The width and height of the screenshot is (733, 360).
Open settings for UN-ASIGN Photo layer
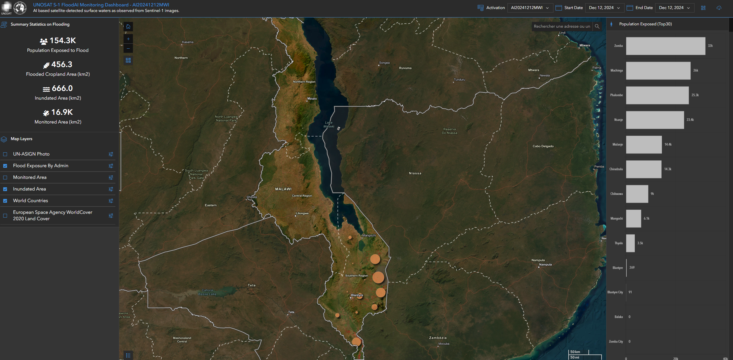click(x=111, y=154)
